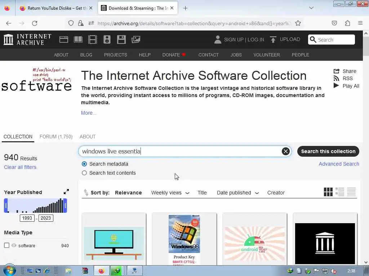
Task: Click Search this collection button
Action: [328, 151]
